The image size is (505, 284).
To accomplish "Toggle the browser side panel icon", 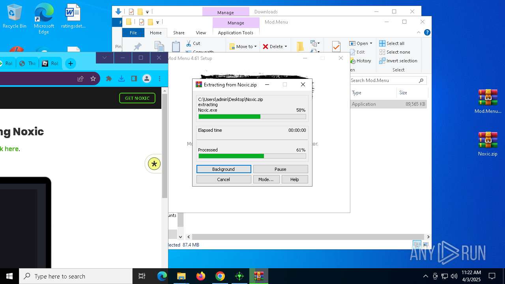I will (x=134, y=79).
